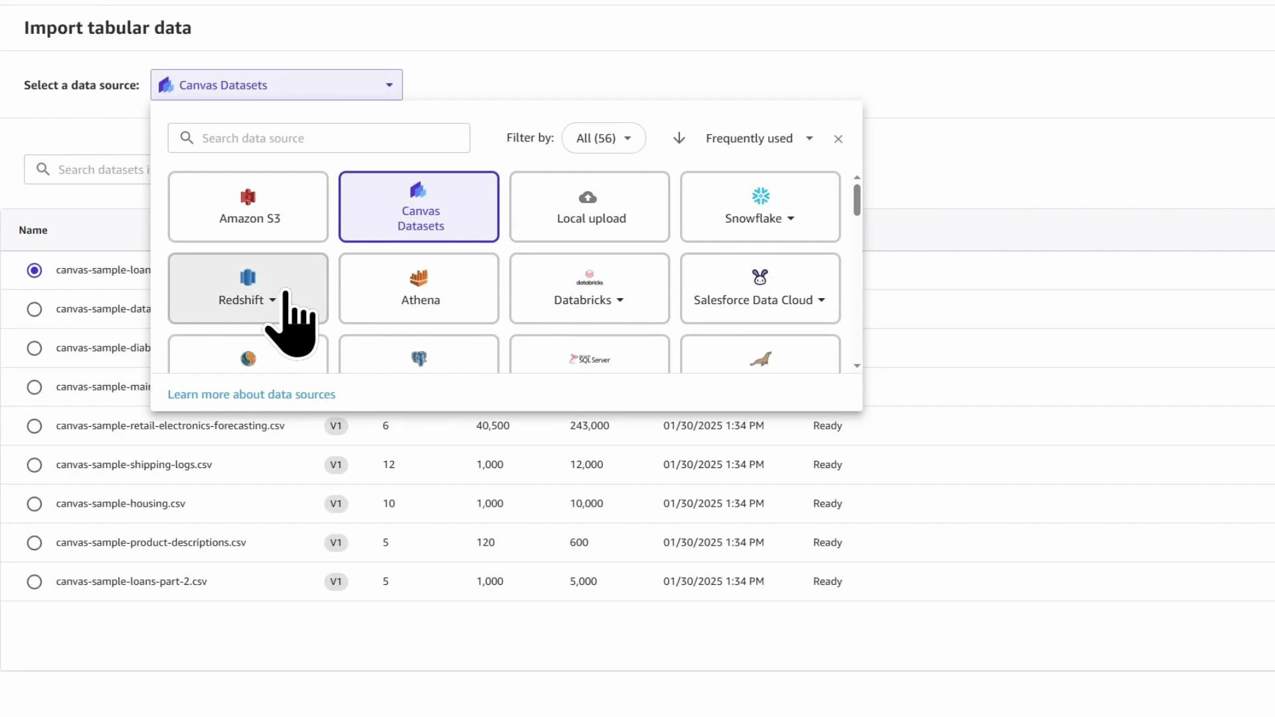The height and width of the screenshot is (717, 1275).
Task: Expand the Snowflake options dropdown
Action: [x=792, y=218]
